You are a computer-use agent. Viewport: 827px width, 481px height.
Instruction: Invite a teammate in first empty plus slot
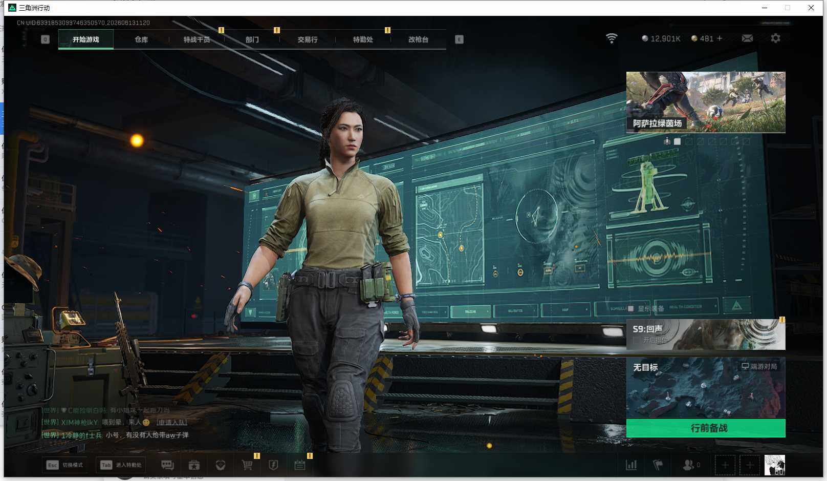(x=725, y=465)
